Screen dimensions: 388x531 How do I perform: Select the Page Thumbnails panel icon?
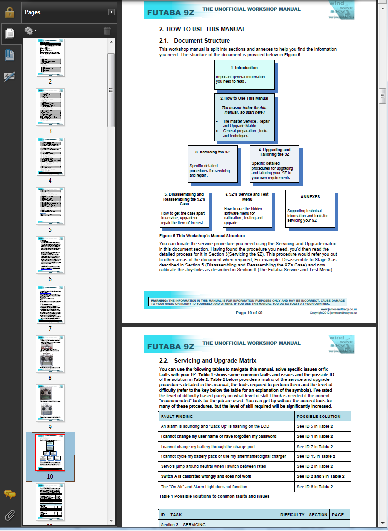(x=10, y=33)
